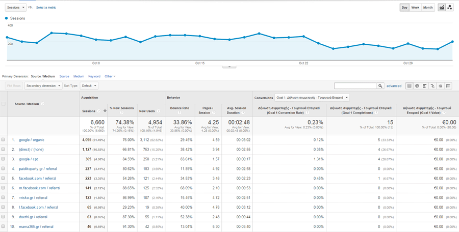Select the Comparison view icon
459x232 pixels.
(x=432, y=86)
